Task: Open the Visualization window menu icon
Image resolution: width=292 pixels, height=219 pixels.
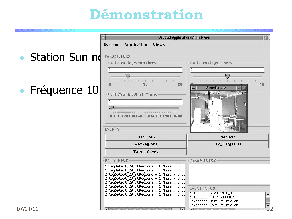Action: pyautogui.click(x=193, y=88)
